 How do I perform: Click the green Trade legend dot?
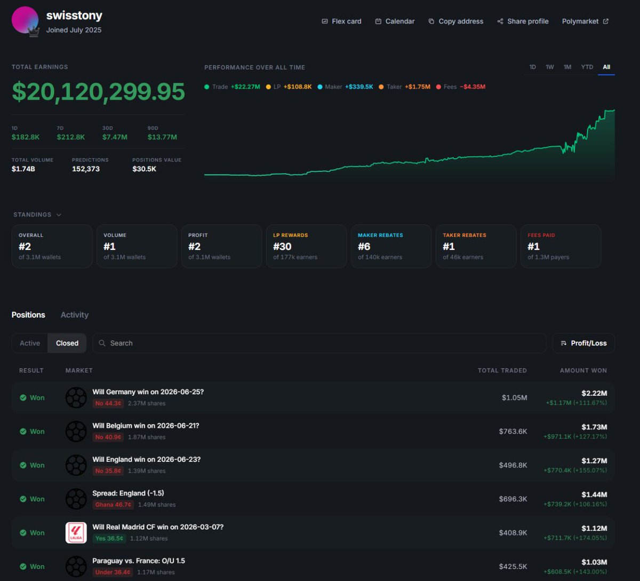point(206,87)
